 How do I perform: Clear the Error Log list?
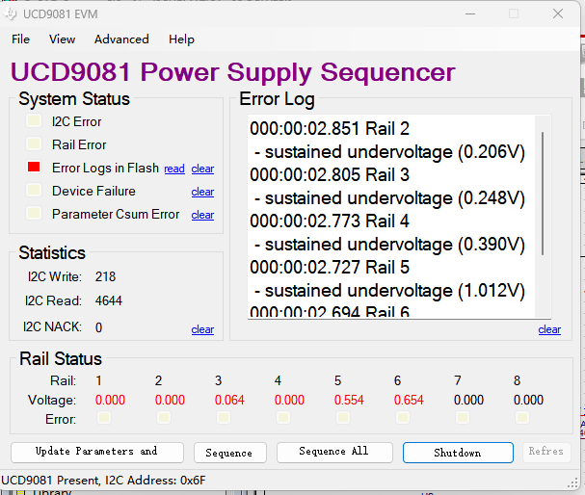point(549,329)
